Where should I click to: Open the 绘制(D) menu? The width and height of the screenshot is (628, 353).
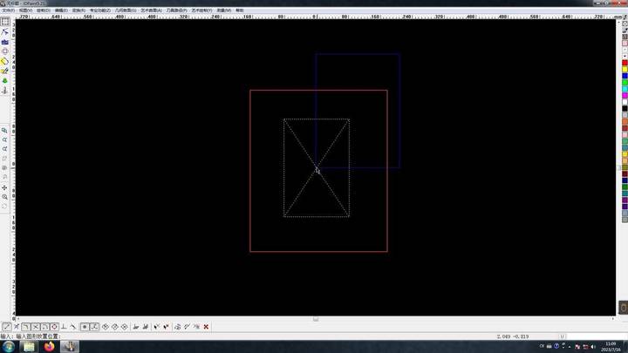tap(44, 10)
